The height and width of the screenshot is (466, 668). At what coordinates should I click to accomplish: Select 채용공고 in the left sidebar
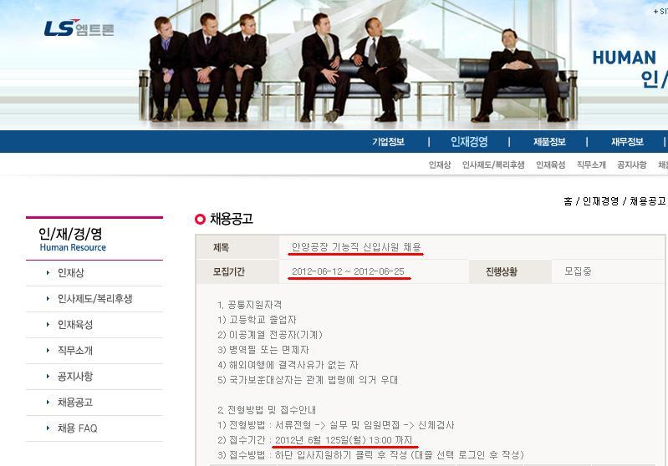pyautogui.click(x=75, y=403)
